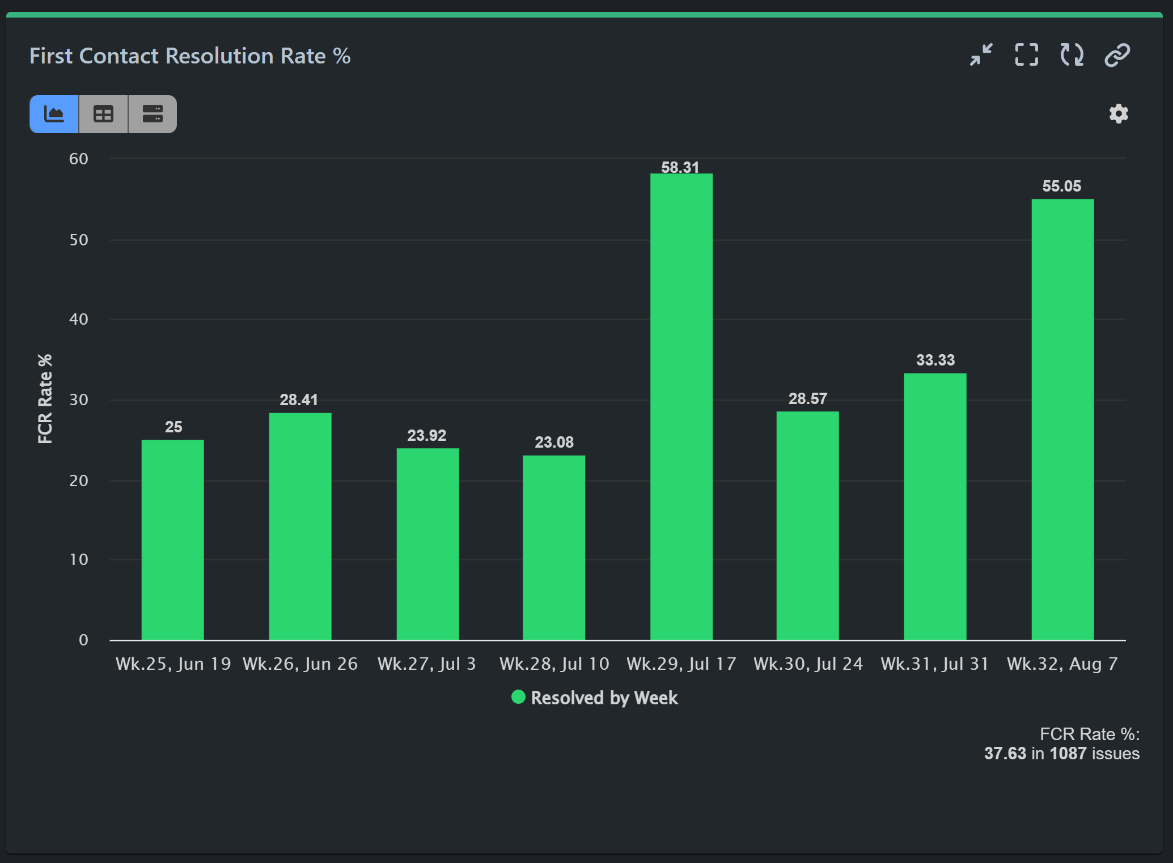The image size is (1173, 863).
Task: Toggle table view in the view switcher
Action: [103, 114]
